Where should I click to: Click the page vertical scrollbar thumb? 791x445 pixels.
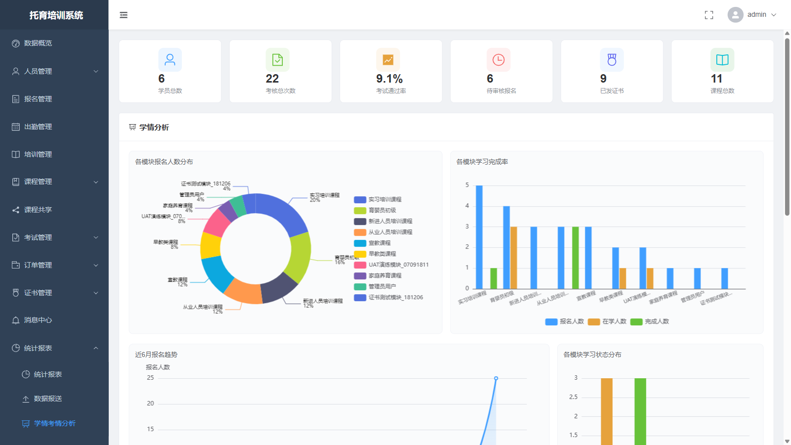coord(787,127)
